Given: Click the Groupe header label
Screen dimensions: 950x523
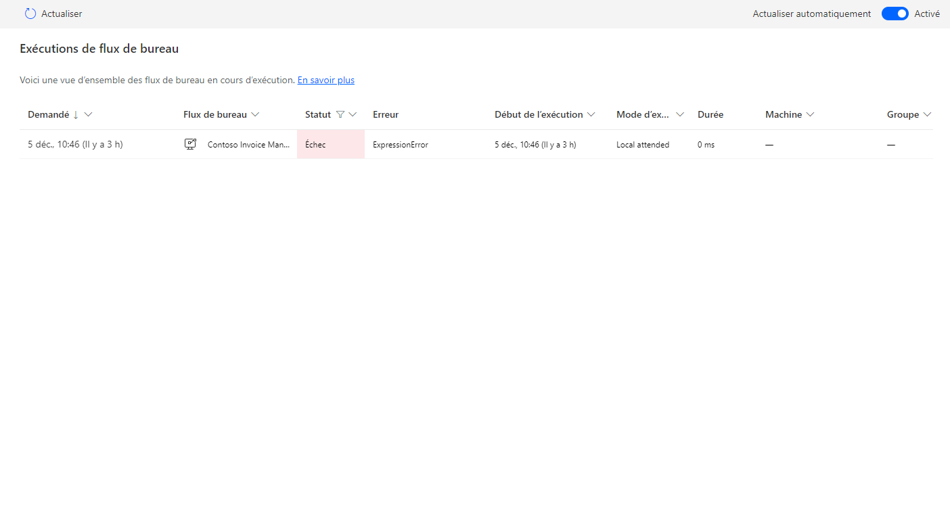Looking at the screenshot, I should [903, 114].
